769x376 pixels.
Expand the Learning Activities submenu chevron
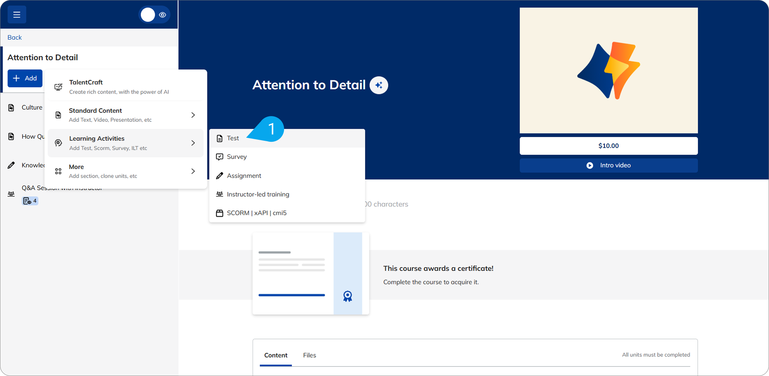pos(193,143)
